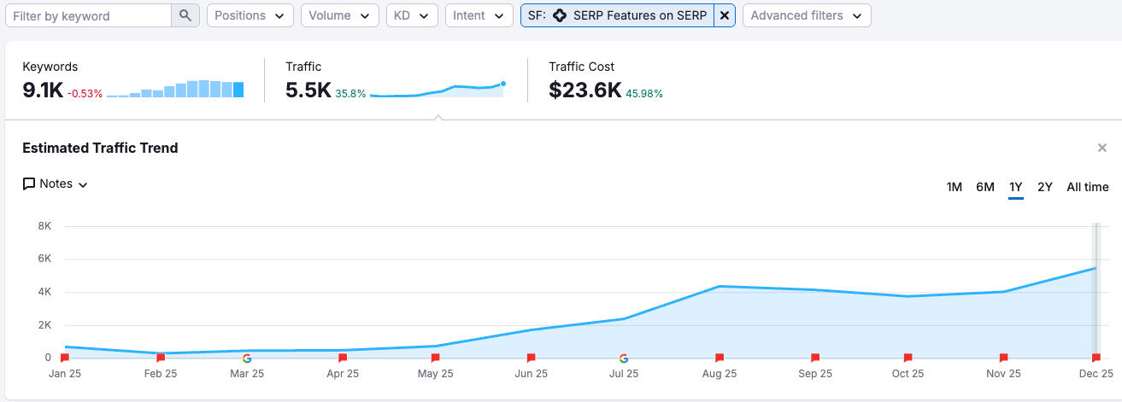Select the 2Y time range
1122x402 pixels.
[1045, 187]
